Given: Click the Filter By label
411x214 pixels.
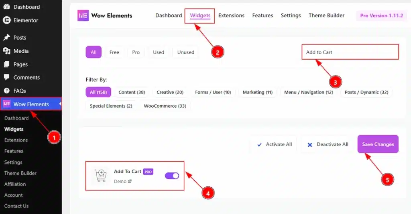Looking at the screenshot, I should point(96,80).
